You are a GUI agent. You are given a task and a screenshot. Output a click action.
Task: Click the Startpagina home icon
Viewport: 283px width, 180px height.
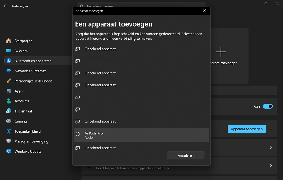coord(9,41)
